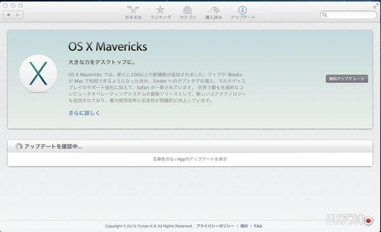Open the 規約 footer link
The width and height of the screenshot is (381, 232).
pos(244,226)
